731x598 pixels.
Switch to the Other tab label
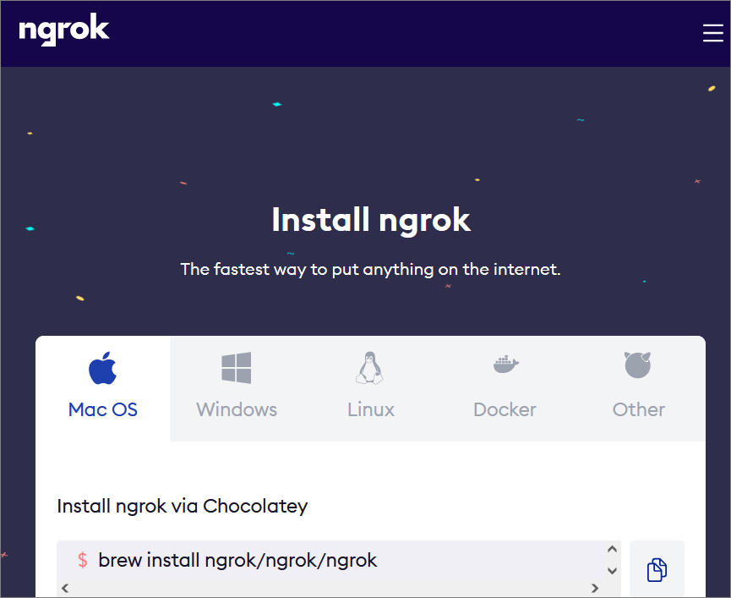(638, 409)
